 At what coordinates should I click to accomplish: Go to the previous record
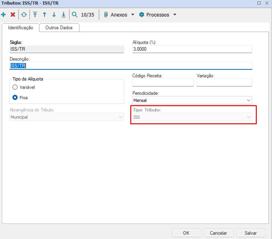[x=45, y=15]
